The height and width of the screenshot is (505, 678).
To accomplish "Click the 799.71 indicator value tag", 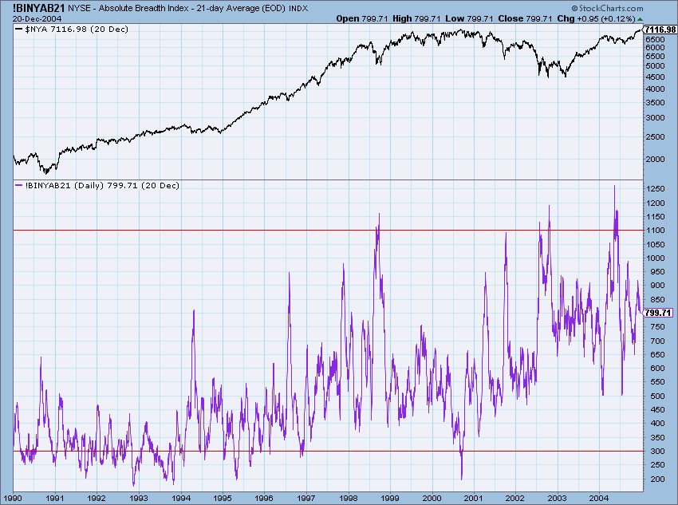I will [x=658, y=313].
